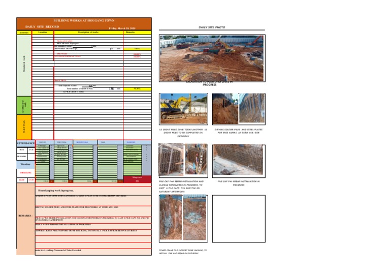Click the 'DRIVING SOLDIER PILES AND STEEL PLATES' remark line
The image size is (390, 276).
(x=77, y=207)
